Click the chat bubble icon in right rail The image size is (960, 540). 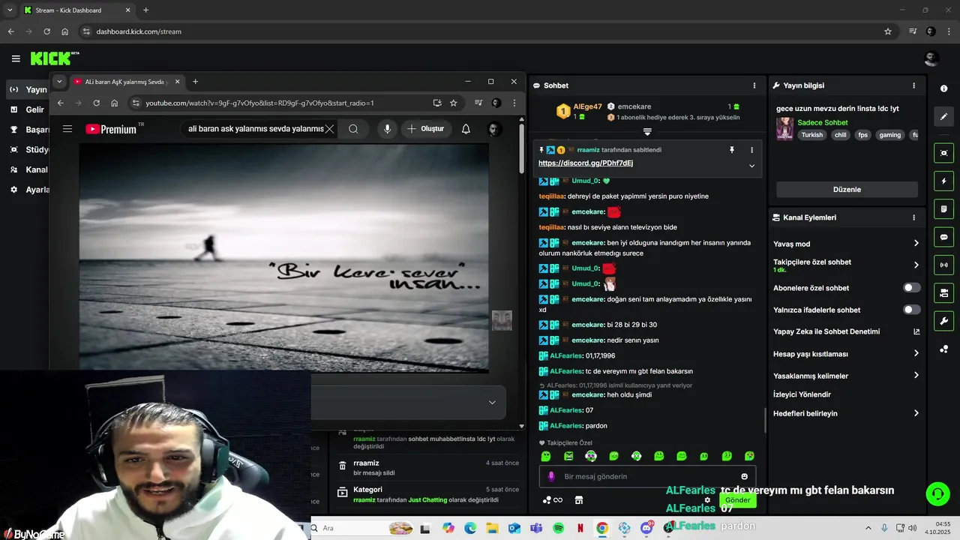[x=943, y=237]
